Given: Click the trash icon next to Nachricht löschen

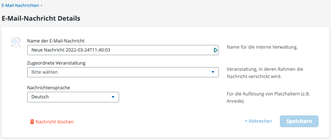Looking at the screenshot, I should click(x=32, y=122).
